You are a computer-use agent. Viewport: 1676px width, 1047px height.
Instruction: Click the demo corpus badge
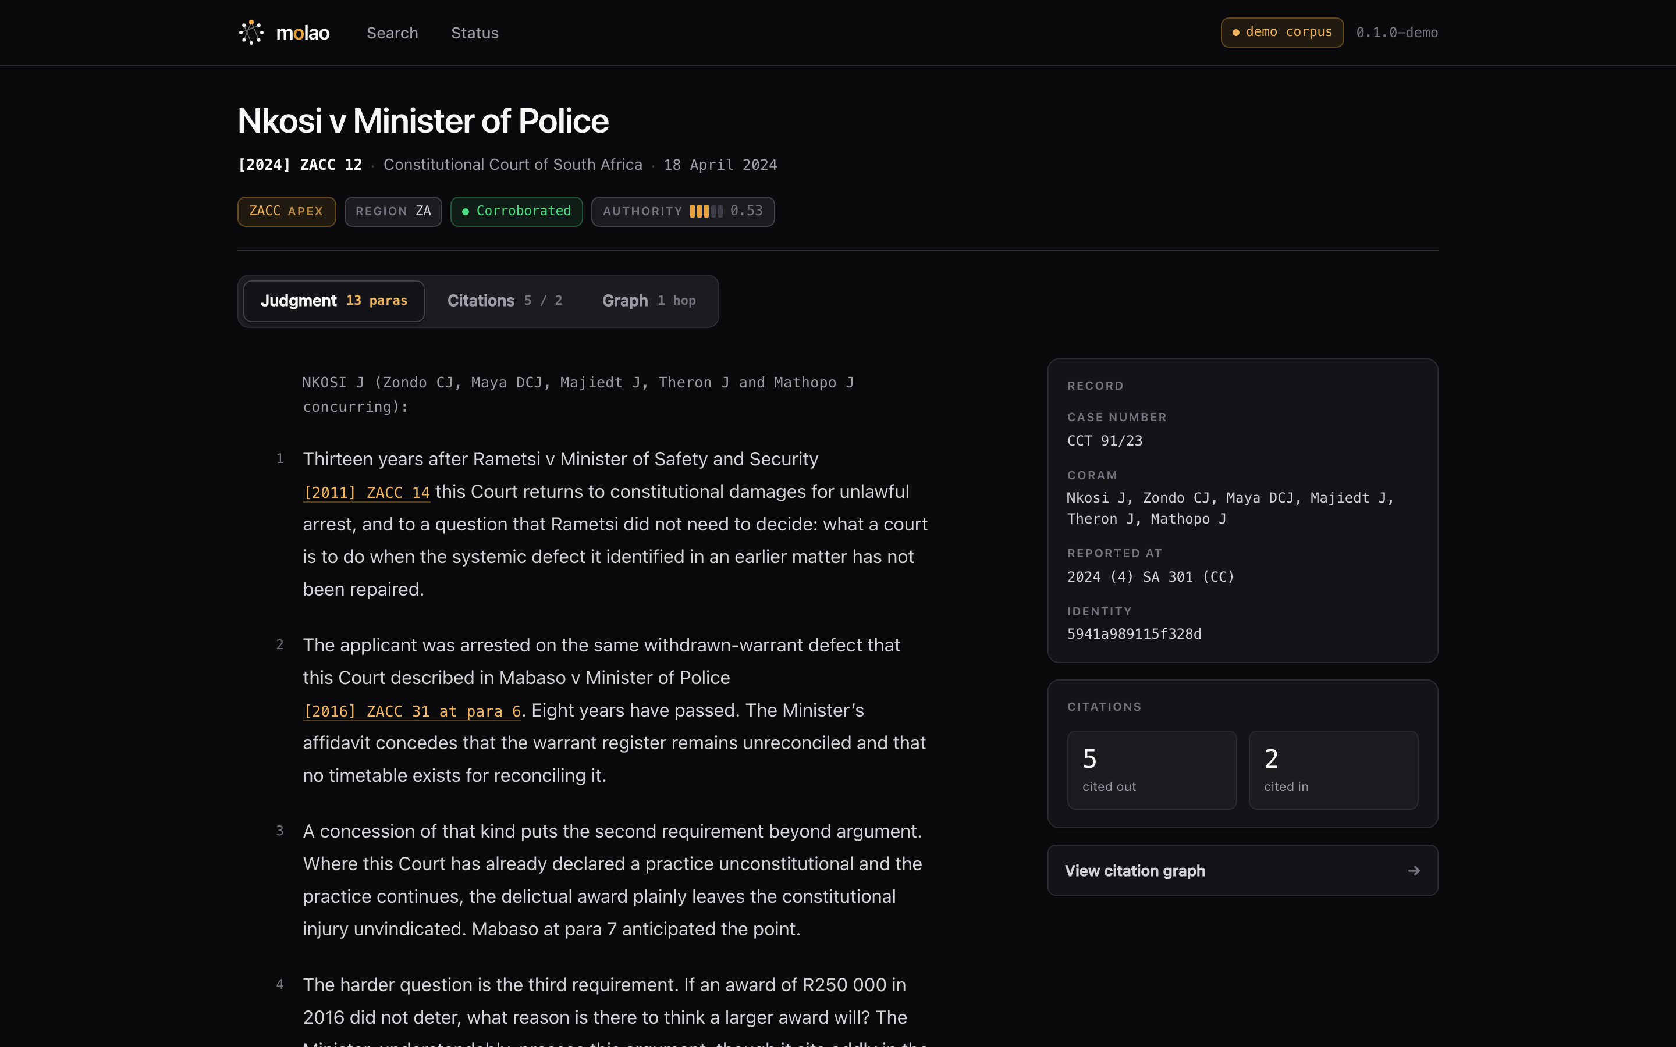point(1282,33)
